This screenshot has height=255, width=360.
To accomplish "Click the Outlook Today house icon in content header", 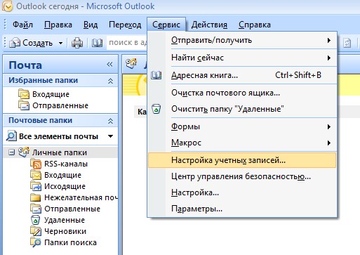I will (x=131, y=63).
